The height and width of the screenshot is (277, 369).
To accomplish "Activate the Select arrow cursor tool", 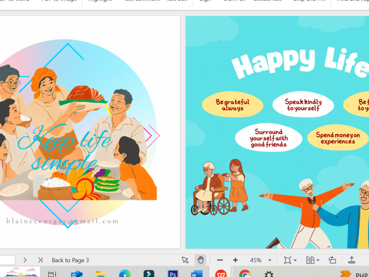I will (185, 260).
